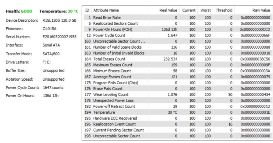
Task: Select the Read Error Rate row
Action: coord(178,18)
